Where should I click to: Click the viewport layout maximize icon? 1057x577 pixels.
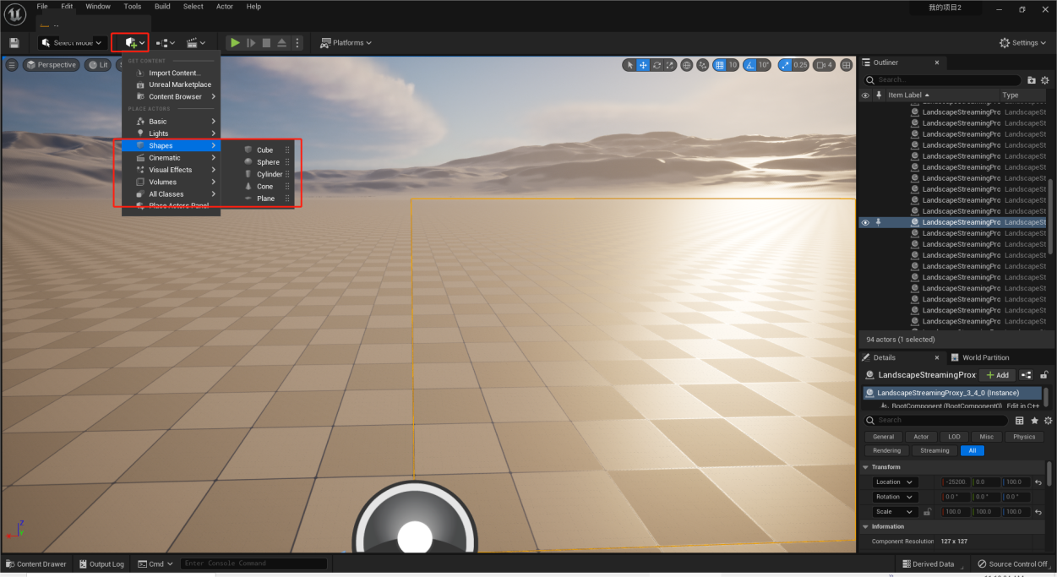pyautogui.click(x=847, y=65)
